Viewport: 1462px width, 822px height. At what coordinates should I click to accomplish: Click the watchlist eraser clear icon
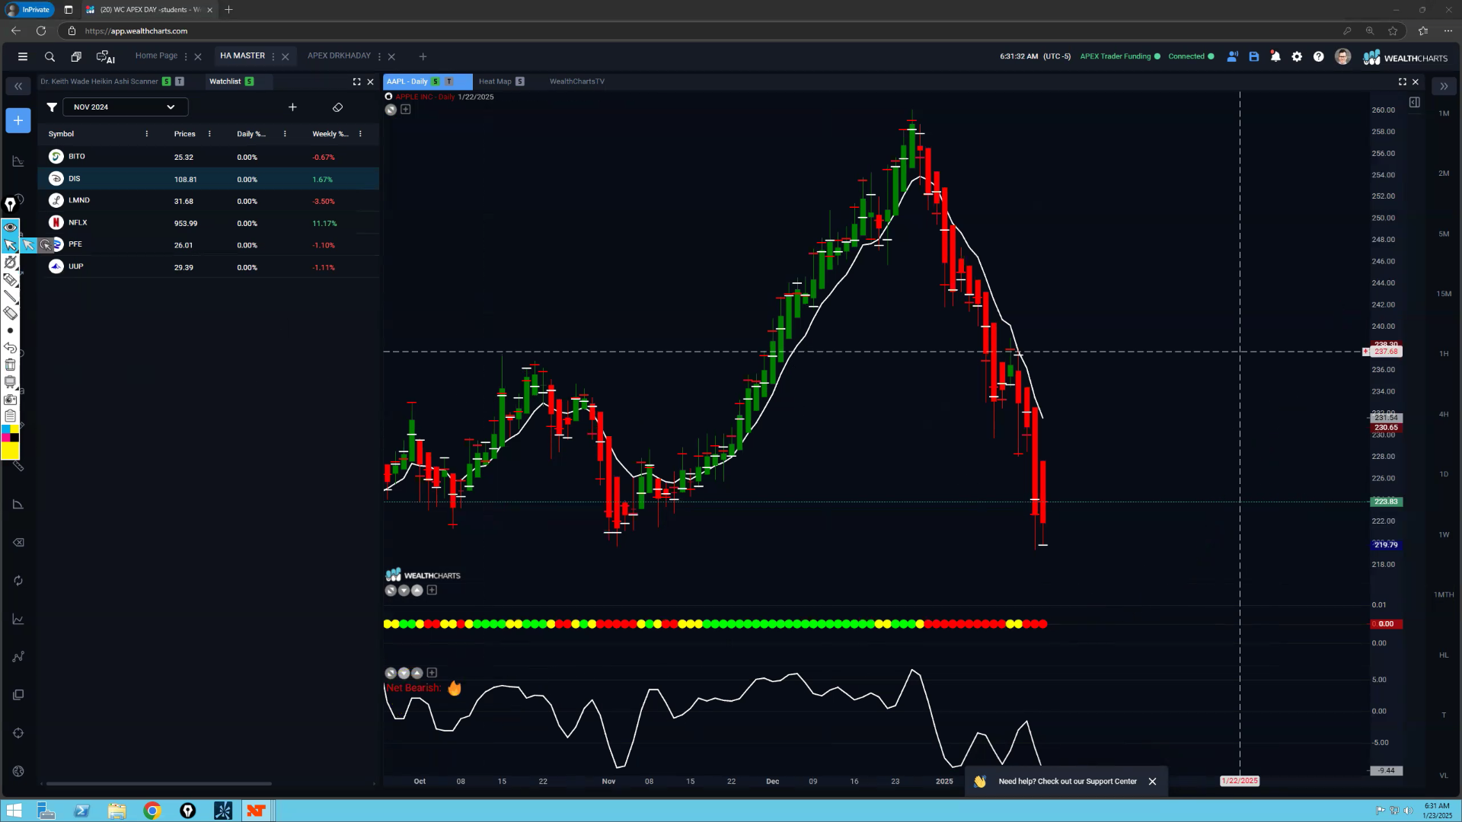[337, 107]
